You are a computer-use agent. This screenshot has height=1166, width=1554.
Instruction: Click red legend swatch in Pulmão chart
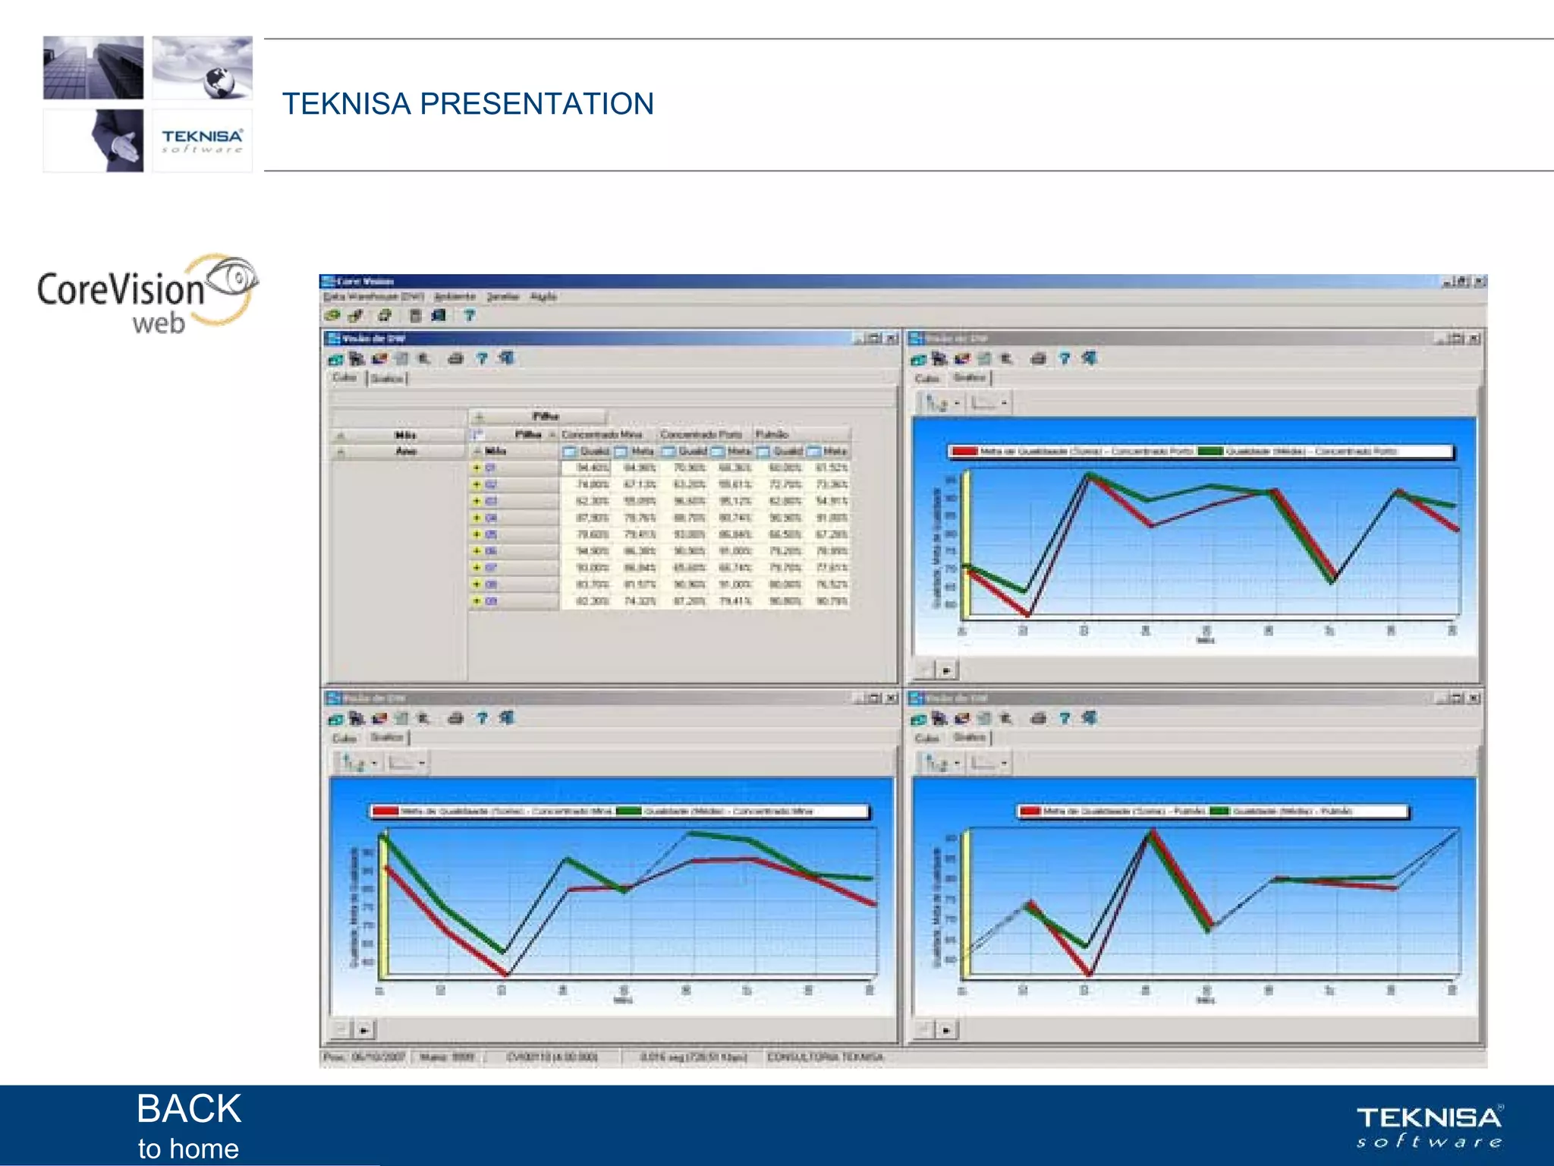point(1030,811)
